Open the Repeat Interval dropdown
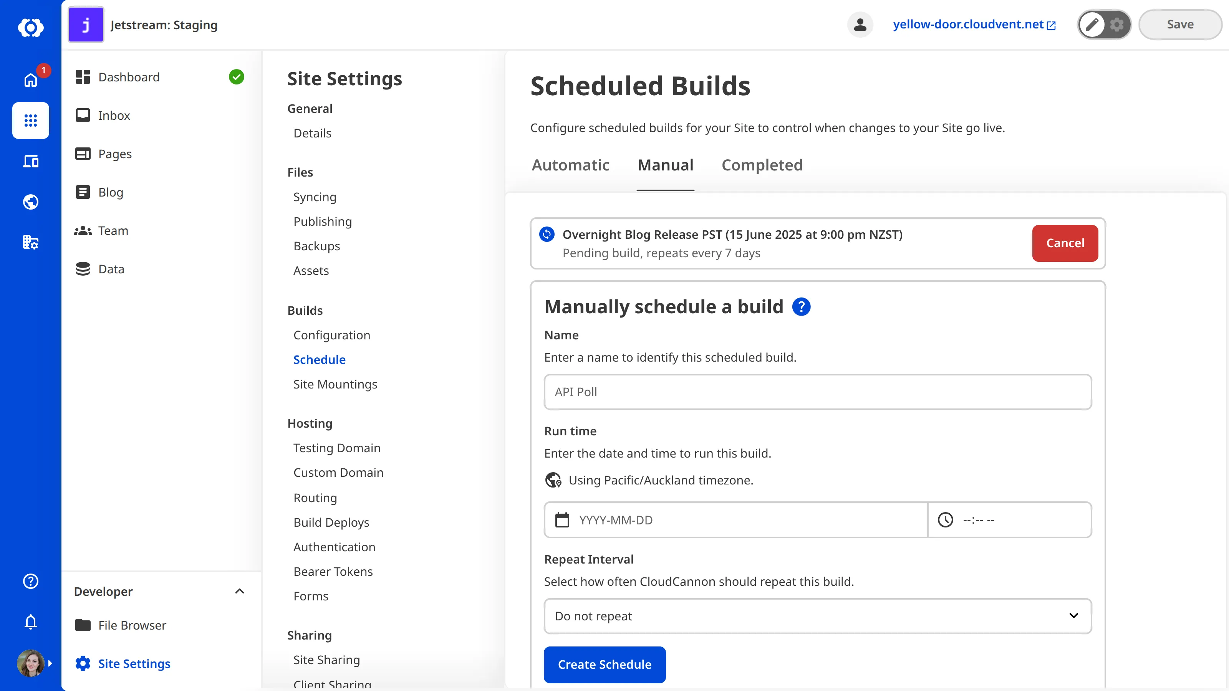The width and height of the screenshot is (1229, 691). (x=818, y=616)
